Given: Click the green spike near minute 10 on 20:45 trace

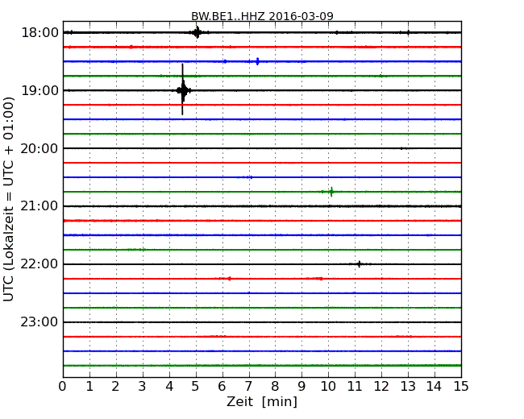Looking at the screenshot, I should pyautogui.click(x=331, y=192).
